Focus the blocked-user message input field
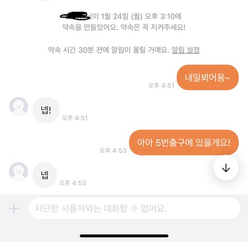Screen dimensions: 248x242 pos(134,208)
